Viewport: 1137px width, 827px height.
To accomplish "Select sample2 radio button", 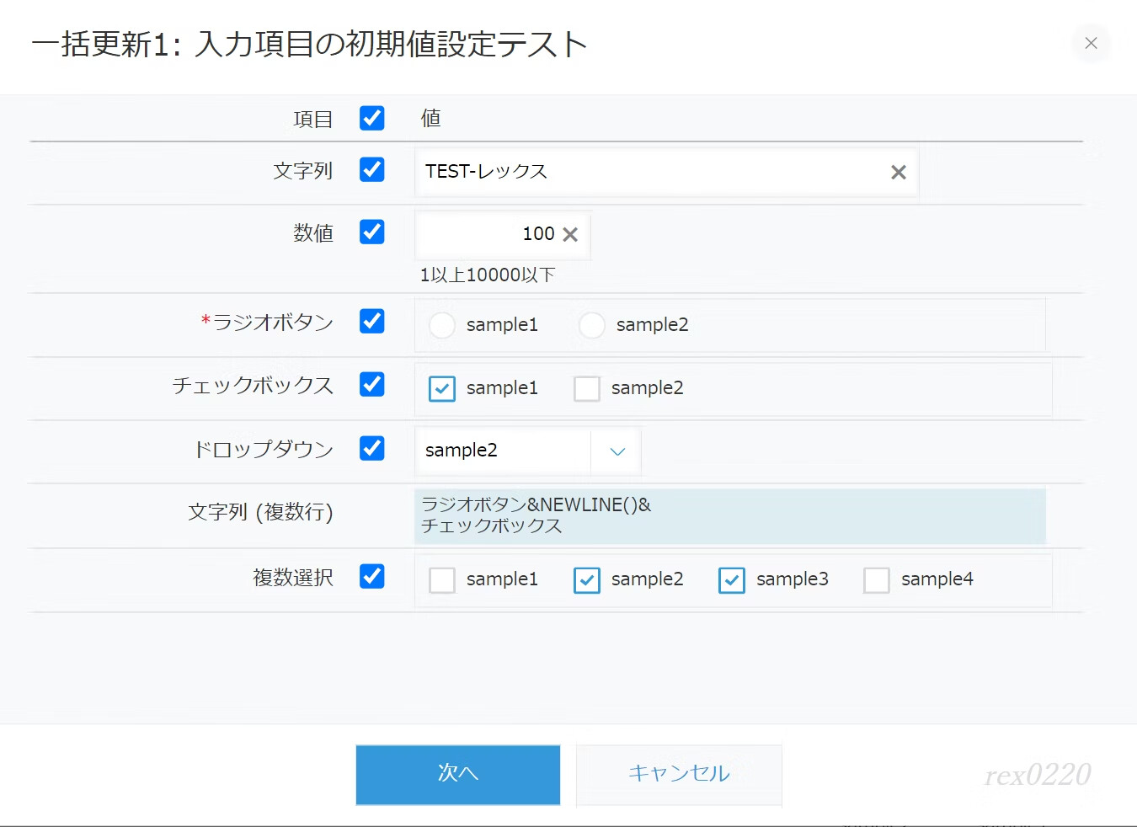I will [592, 325].
